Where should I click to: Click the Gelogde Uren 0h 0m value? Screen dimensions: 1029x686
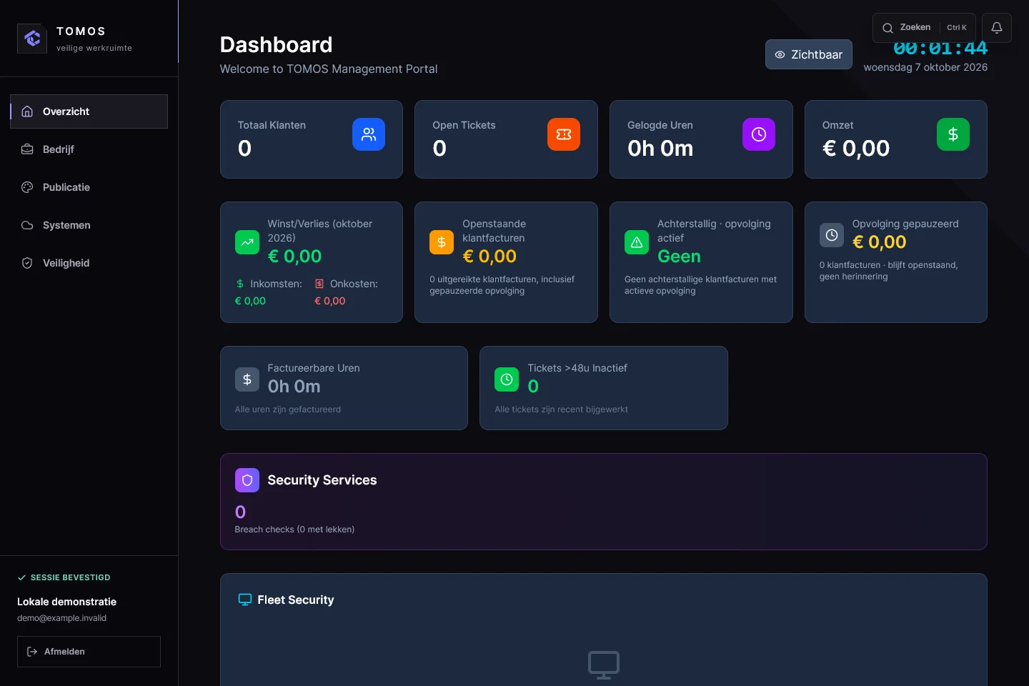coord(660,148)
